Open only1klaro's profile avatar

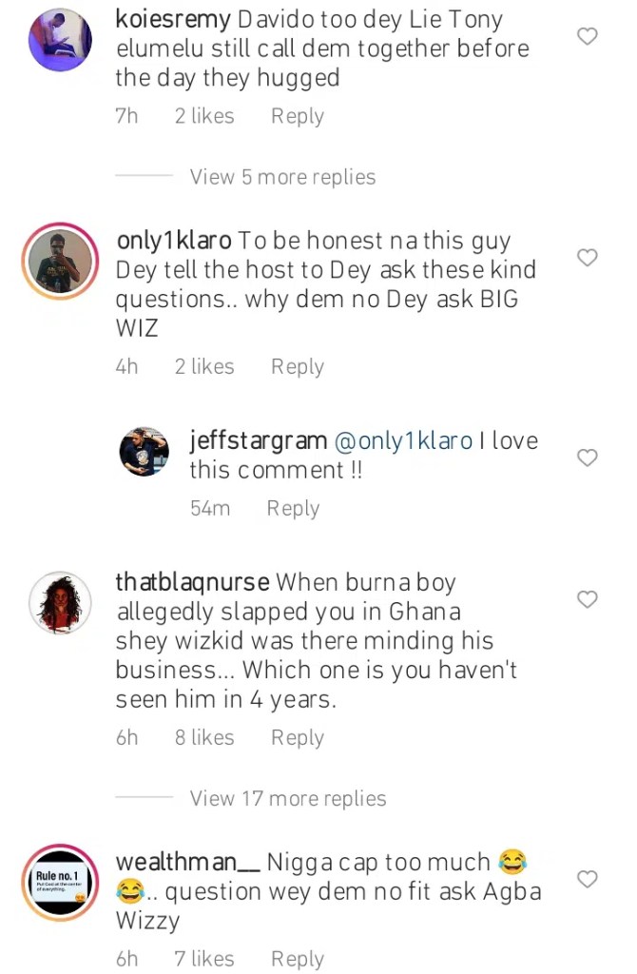[60, 260]
